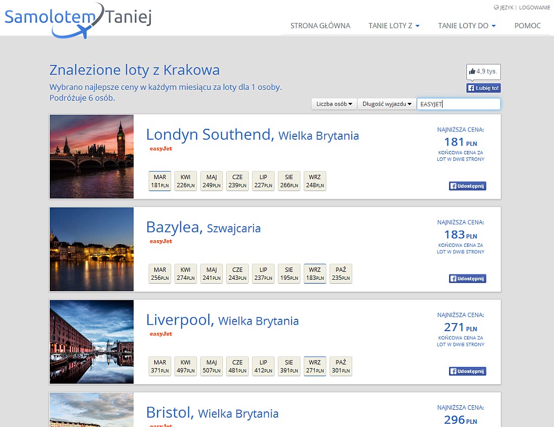Screen dimensions: 554x427
Task: Click the Facebook 'Lubię to!' button
Action: point(483,88)
